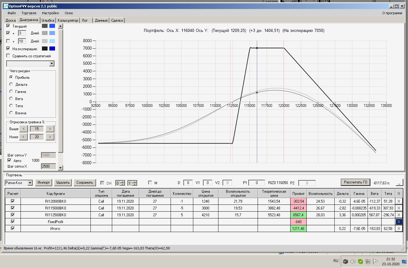Toggle the Текущий curve checkbox
The width and height of the screenshot is (408, 268).
point(8,26)
